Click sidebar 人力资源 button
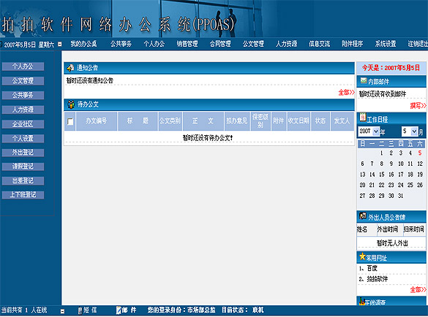The image size is (428, 317). 23,110
